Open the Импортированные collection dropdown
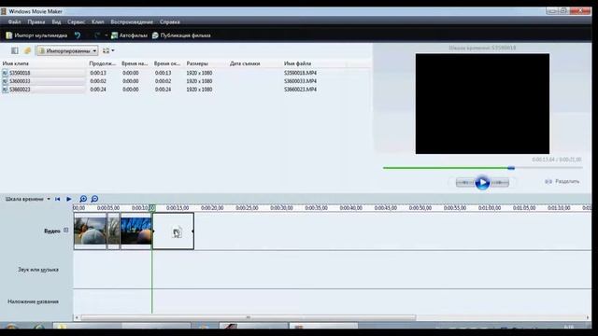This screenshot has height=336, width=598. (67, 50)
